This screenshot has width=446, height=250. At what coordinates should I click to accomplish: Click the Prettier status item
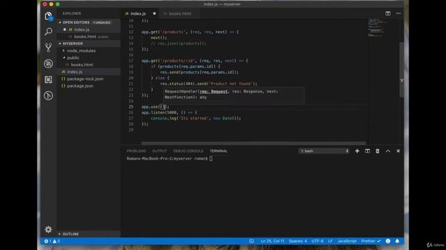coord(371,241)
